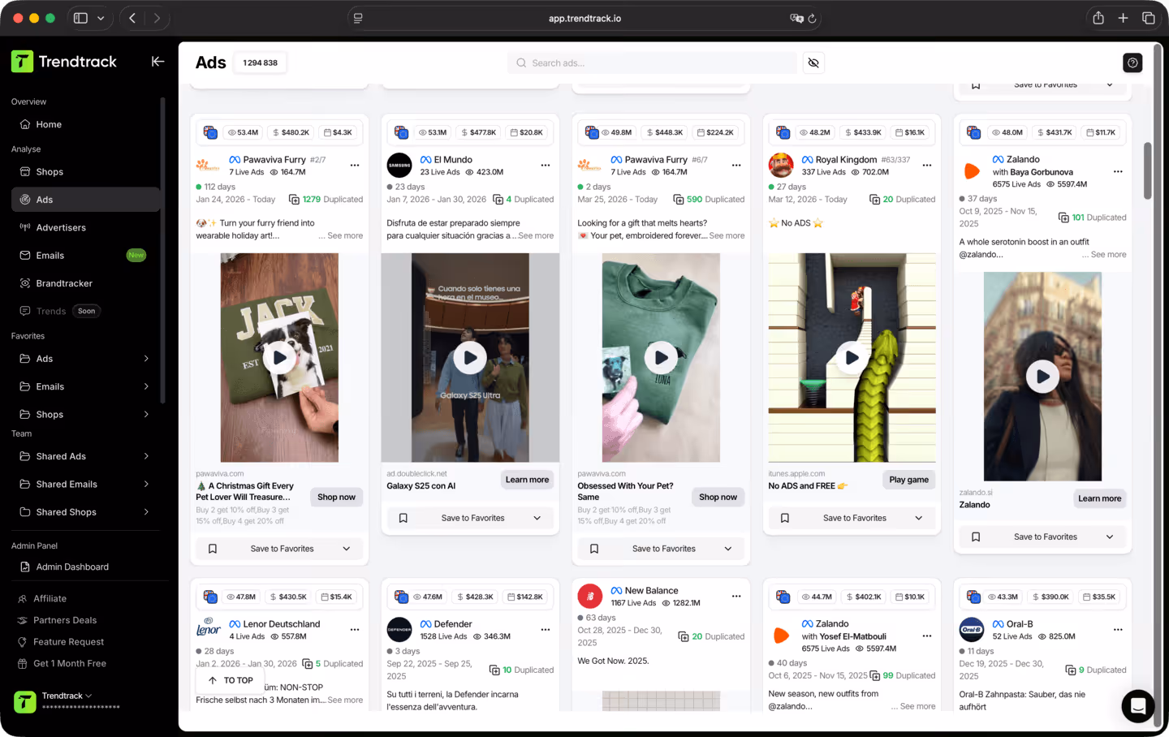Click bookmark icon on El Mundo card

403,518
